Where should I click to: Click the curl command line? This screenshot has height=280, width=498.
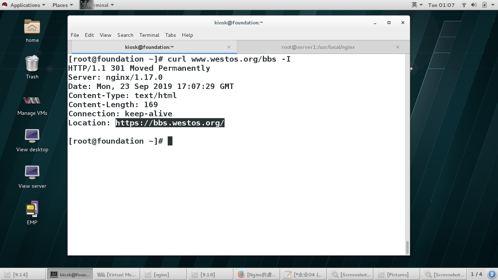coord(180,59)
